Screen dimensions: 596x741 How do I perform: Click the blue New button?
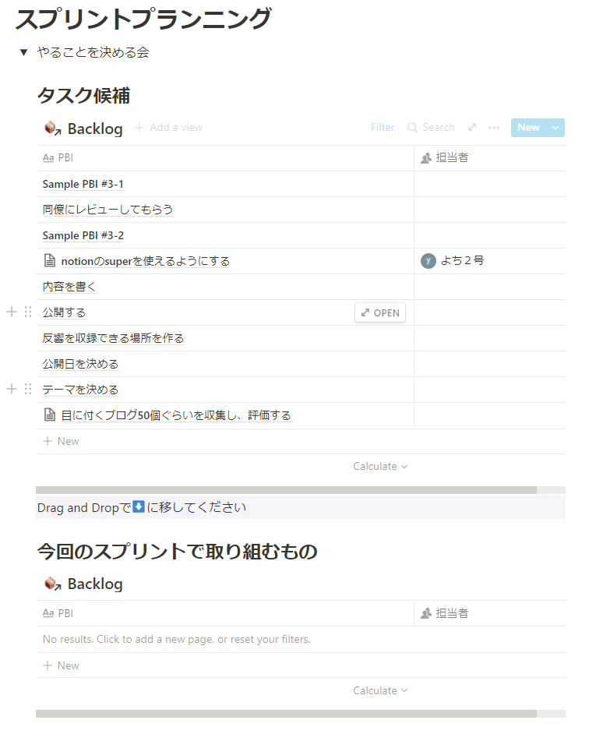[x=528, y=128]
